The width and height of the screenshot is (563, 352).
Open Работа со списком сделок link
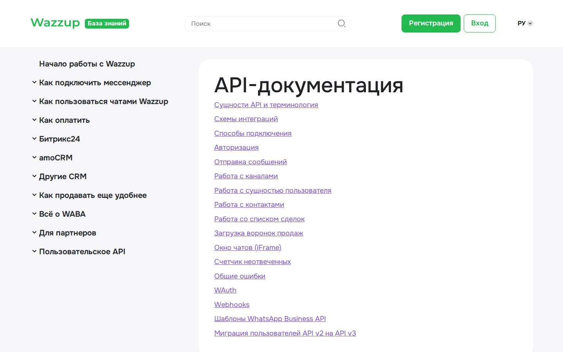coord(260,219)
